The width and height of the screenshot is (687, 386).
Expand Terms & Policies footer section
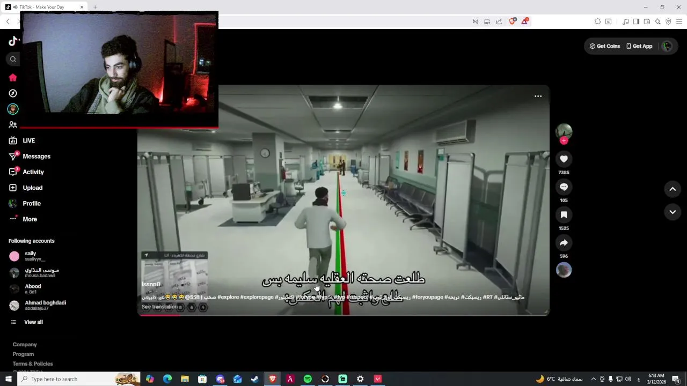click(33, 364)
